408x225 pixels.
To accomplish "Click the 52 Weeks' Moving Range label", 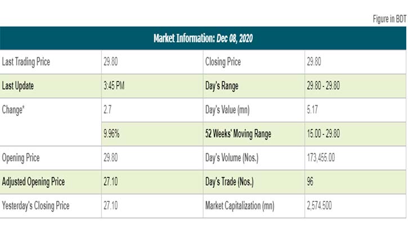I will (238, 134).
